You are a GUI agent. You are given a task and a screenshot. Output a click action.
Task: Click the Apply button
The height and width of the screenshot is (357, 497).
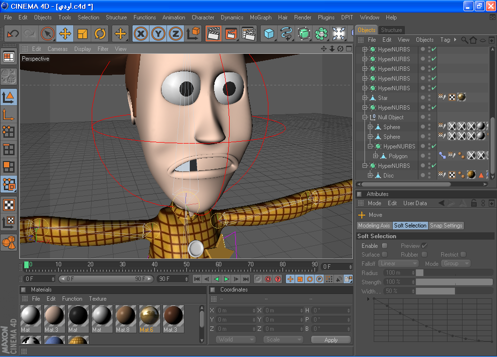(331, 340)
